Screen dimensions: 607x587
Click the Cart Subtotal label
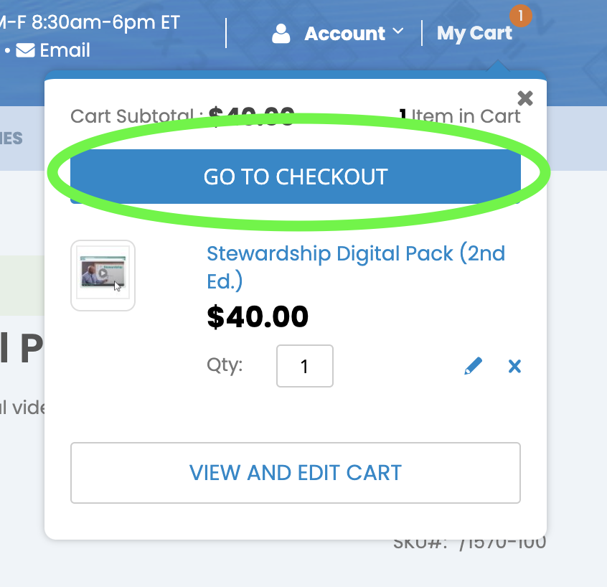[x=131, y=116]
